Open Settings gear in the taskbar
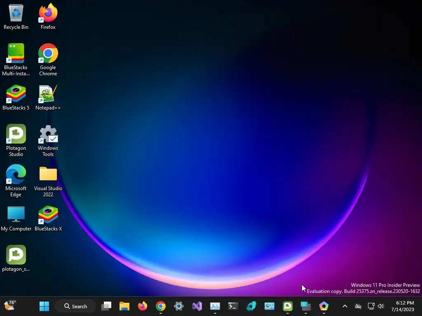 click(x=179, y=306)
